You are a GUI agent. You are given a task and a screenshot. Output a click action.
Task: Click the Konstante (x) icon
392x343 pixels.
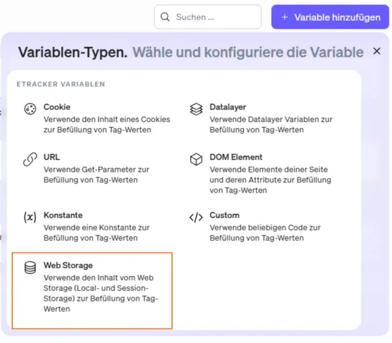[x=30, y=217]
